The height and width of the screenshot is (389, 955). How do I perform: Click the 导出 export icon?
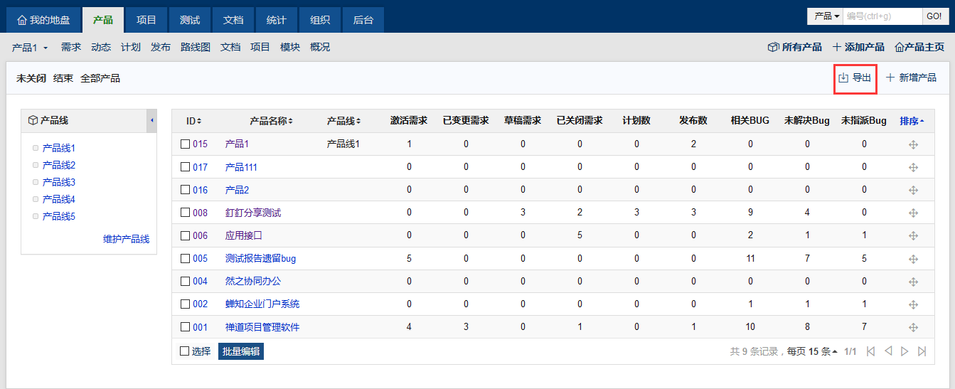click(x=844, y=78)
